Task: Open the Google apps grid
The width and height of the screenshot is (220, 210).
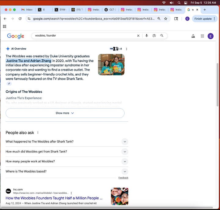Action: click(202, 36)
